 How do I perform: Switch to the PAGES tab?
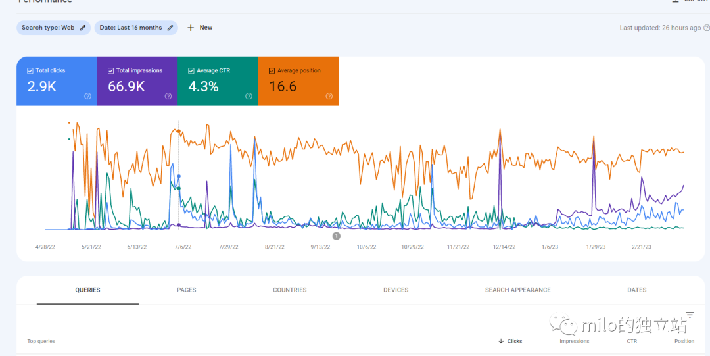(187, 290)
